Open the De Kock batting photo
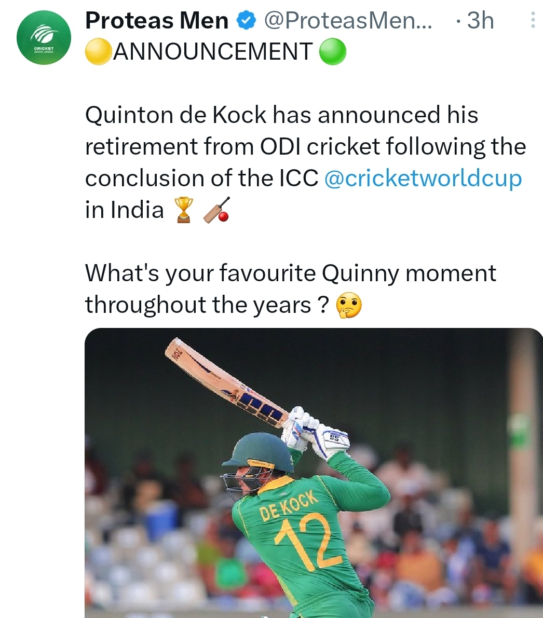The height and width of the screenshot is (618, 543). click(314, 473)
